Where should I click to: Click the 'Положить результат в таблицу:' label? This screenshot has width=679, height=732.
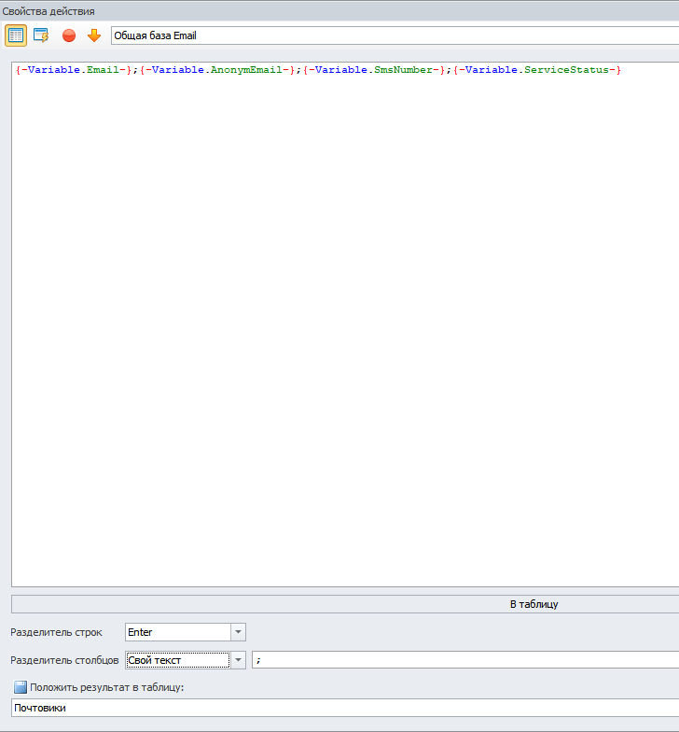[107, 688]
